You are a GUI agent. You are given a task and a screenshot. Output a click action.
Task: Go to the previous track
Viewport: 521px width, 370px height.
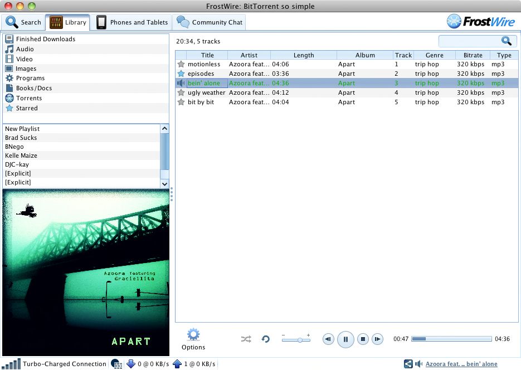click(329, 339)
